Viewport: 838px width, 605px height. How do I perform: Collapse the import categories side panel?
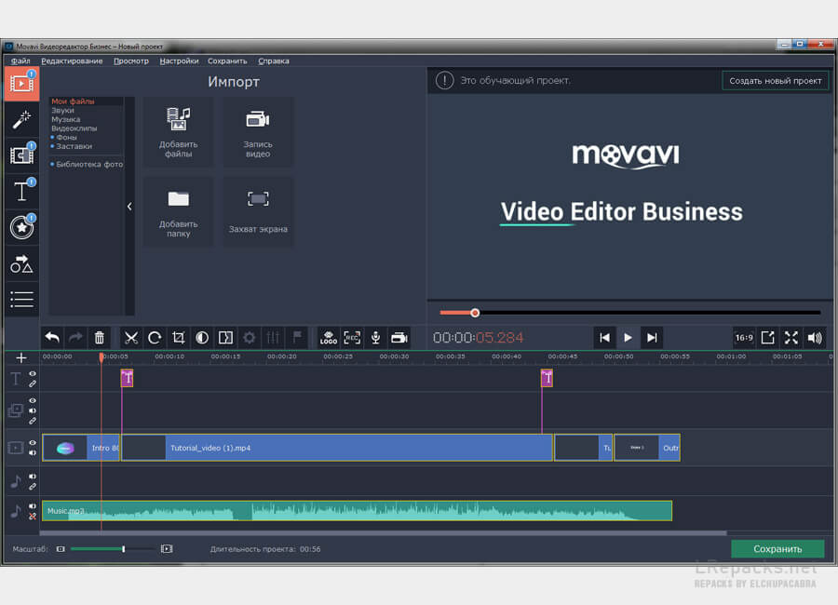point(129,207)
